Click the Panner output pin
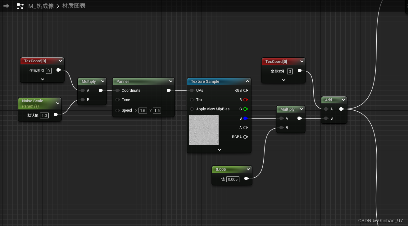This screenshot has width=408, height=226. click(x=169, y=91)
